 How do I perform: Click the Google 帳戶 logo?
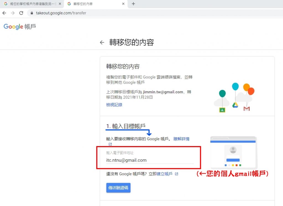tap(20, 27)
